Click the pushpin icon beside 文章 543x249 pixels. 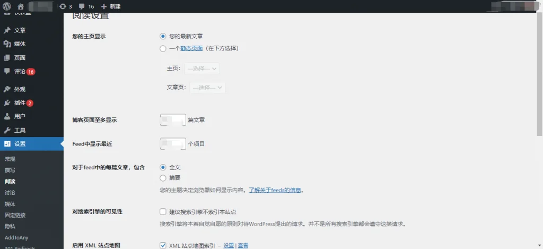[x=7, y=30]
